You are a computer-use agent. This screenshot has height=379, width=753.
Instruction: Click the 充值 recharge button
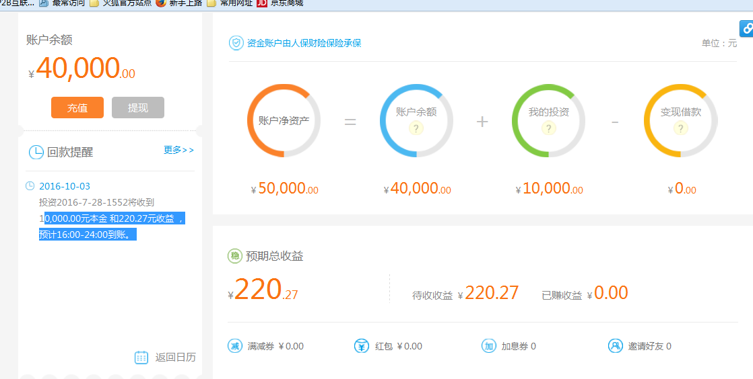point(77,108)
